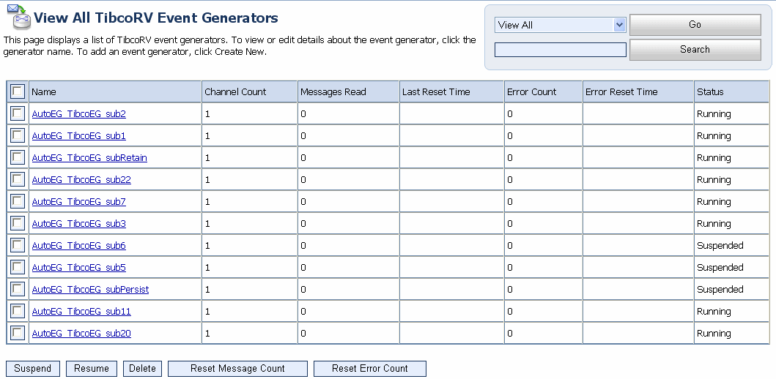Viewport: 776px width, 379px height.
Task: Open the AutoEG_TibcoEG_sub11 link
Action: [x=81, y=312]
